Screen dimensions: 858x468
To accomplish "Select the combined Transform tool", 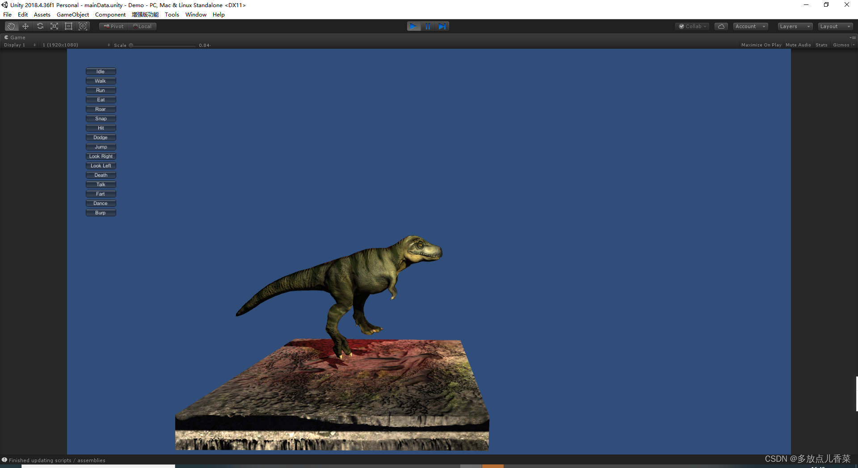I will (83, 26).
